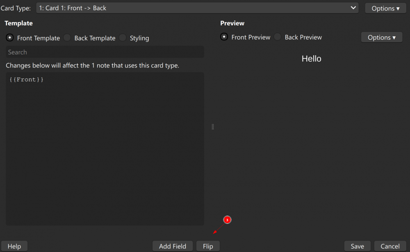Viewport: 410px width, 252px height.
Task: Save the card template changes
Action: click(x=357, y=246)
